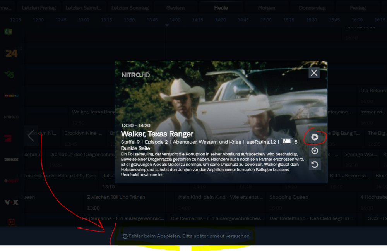Select the ProSieben channel logo
The width and height of the screenshot is (387, 251).
8,138
